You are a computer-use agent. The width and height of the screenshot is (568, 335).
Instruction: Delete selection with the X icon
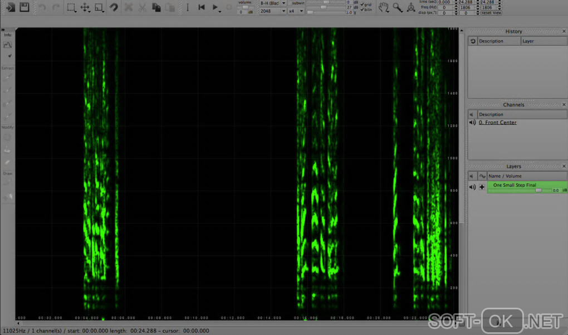[x=128, y=7]
